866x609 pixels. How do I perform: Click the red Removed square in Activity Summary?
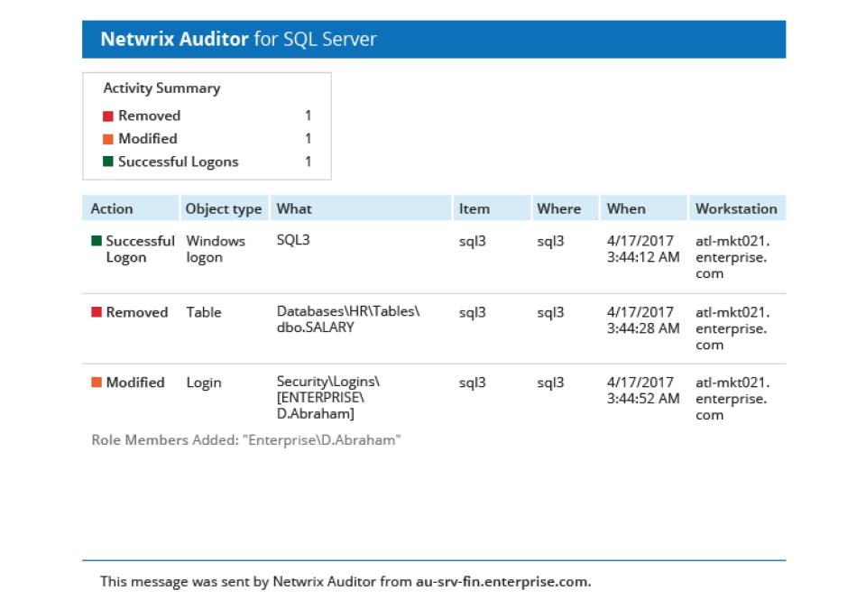[x=108, y=116]
